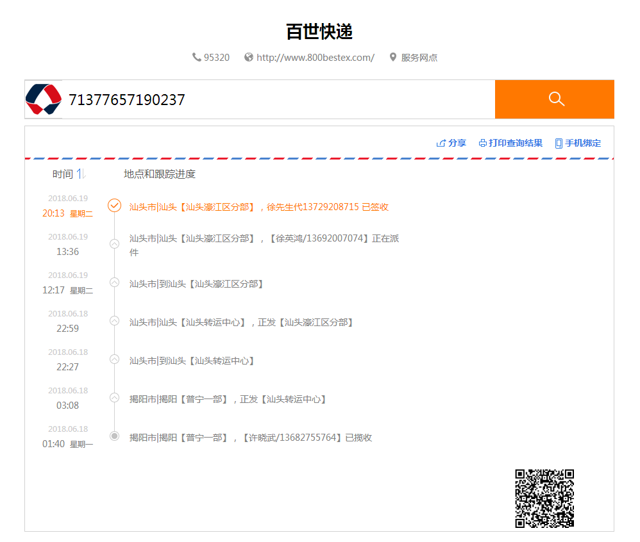Click the 12:17 星期二 timestamp
640x542 pixels.
coord(68,290)
